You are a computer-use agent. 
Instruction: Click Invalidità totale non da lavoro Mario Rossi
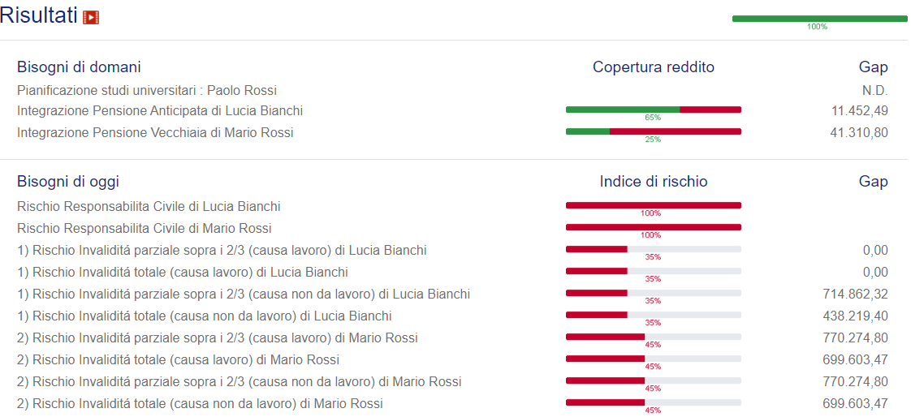point(200,404)
